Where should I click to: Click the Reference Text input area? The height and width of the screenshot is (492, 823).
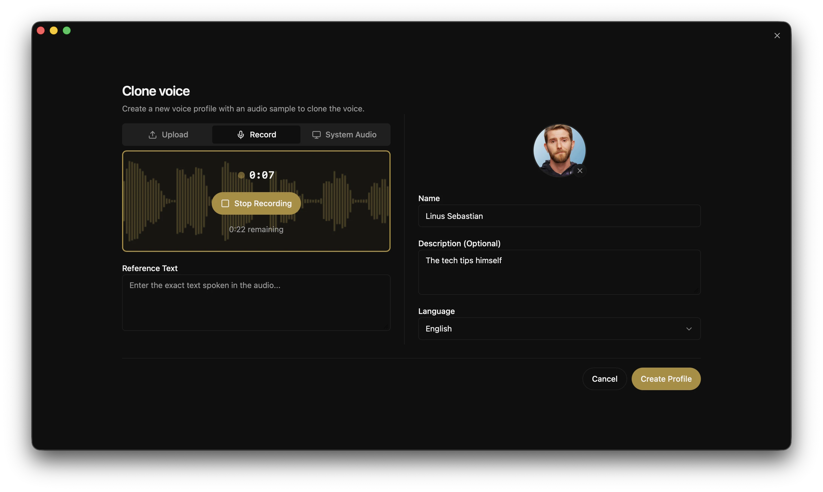point(256,302)
